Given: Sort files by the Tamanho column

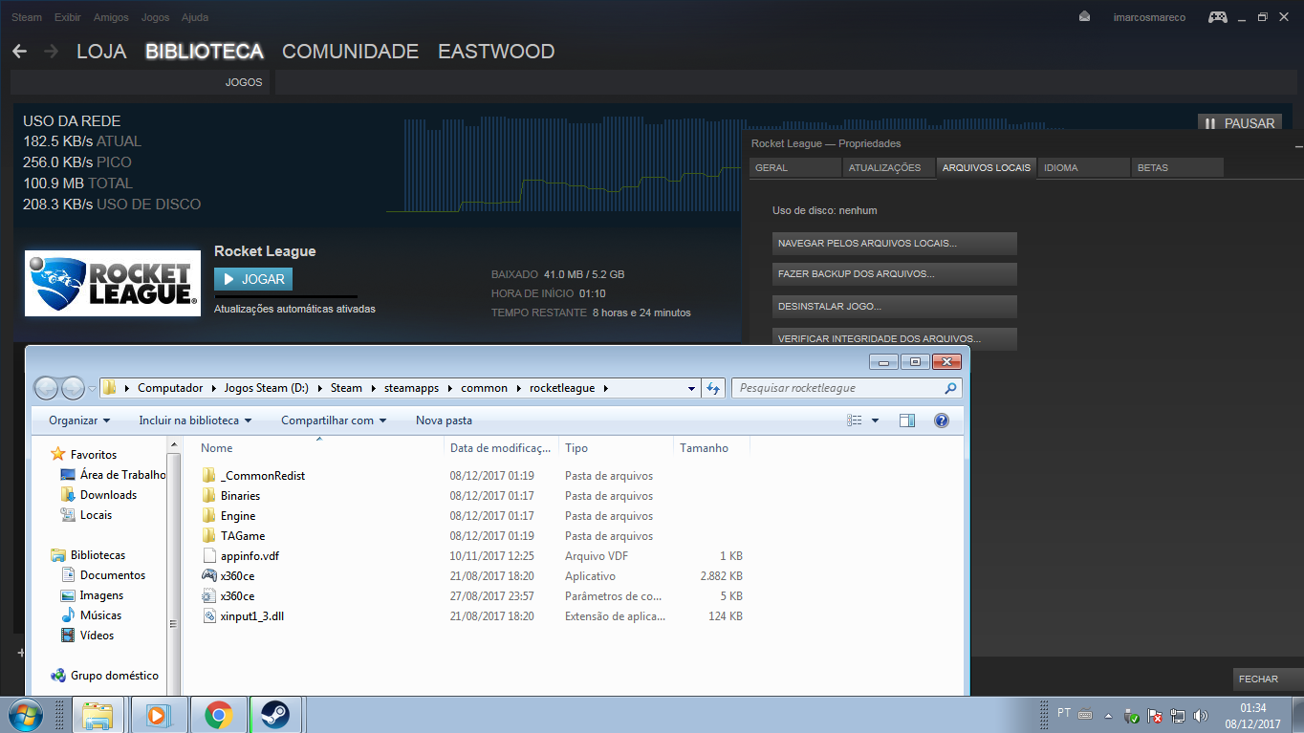Looking at the screenshot, I should pos(711,448).
